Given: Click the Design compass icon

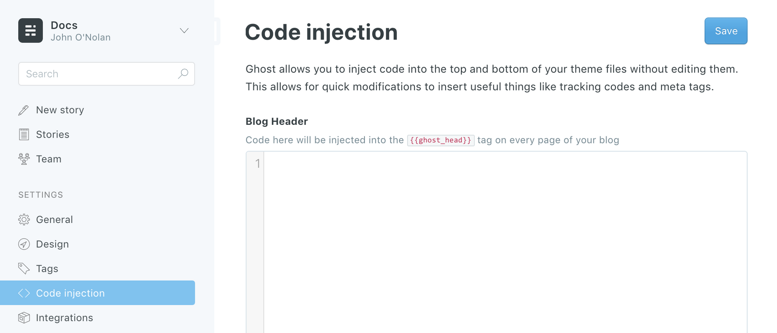Looking at the screenshot, I should (x=24, y=244).
